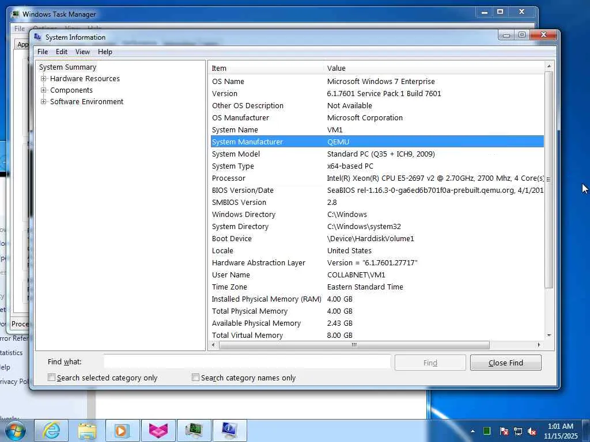Open File menu in System Information
The image size is (590, 442).
(43, 52)
